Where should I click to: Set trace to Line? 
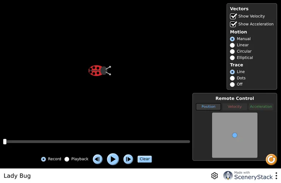pos(232,72)
